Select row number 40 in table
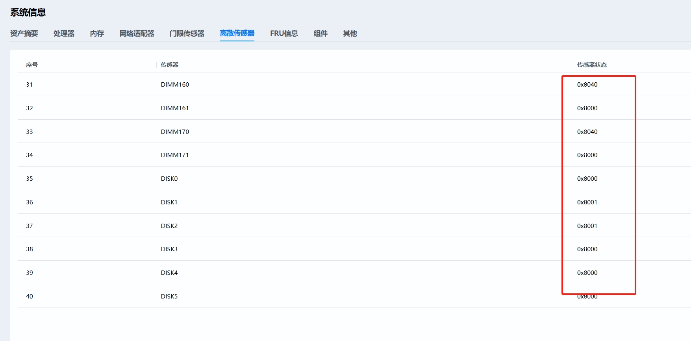 tap(30, 297)
